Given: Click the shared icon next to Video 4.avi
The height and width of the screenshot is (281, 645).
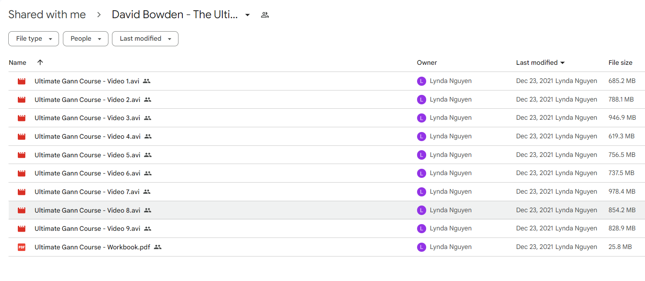Looking at the screenshot, I should tap(148, 136).
